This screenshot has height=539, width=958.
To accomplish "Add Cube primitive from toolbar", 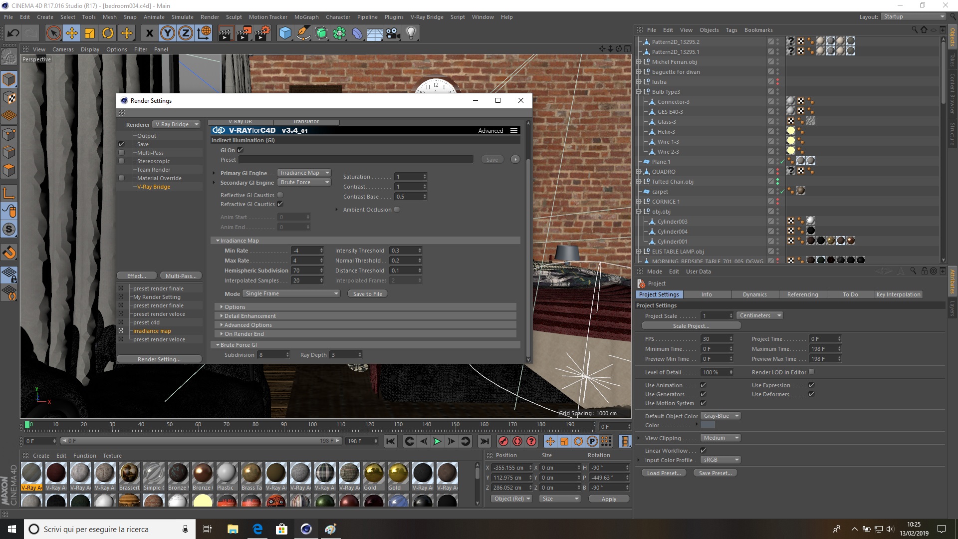I will 285,33.
